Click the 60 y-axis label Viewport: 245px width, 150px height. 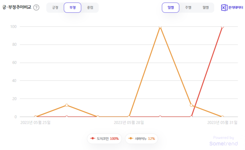[14, 63]
